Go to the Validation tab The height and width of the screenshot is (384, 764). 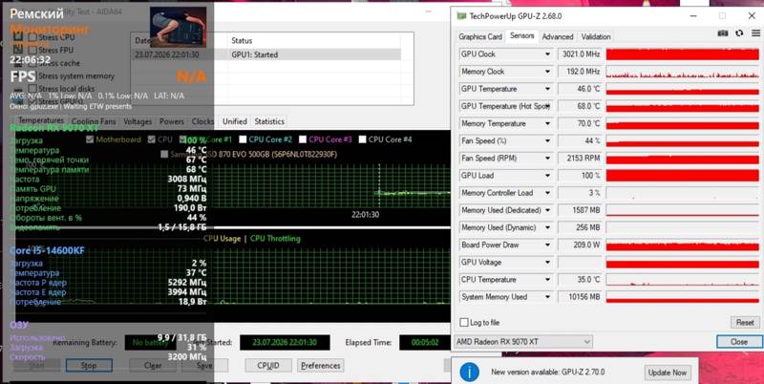click(x=595, y=36)
